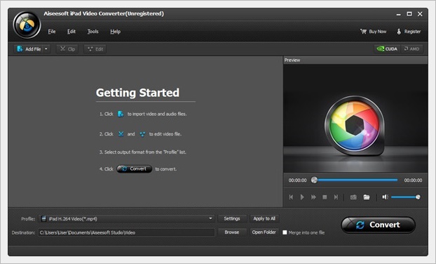
Task: Click the large Convert button
Action: coord(378,225)
